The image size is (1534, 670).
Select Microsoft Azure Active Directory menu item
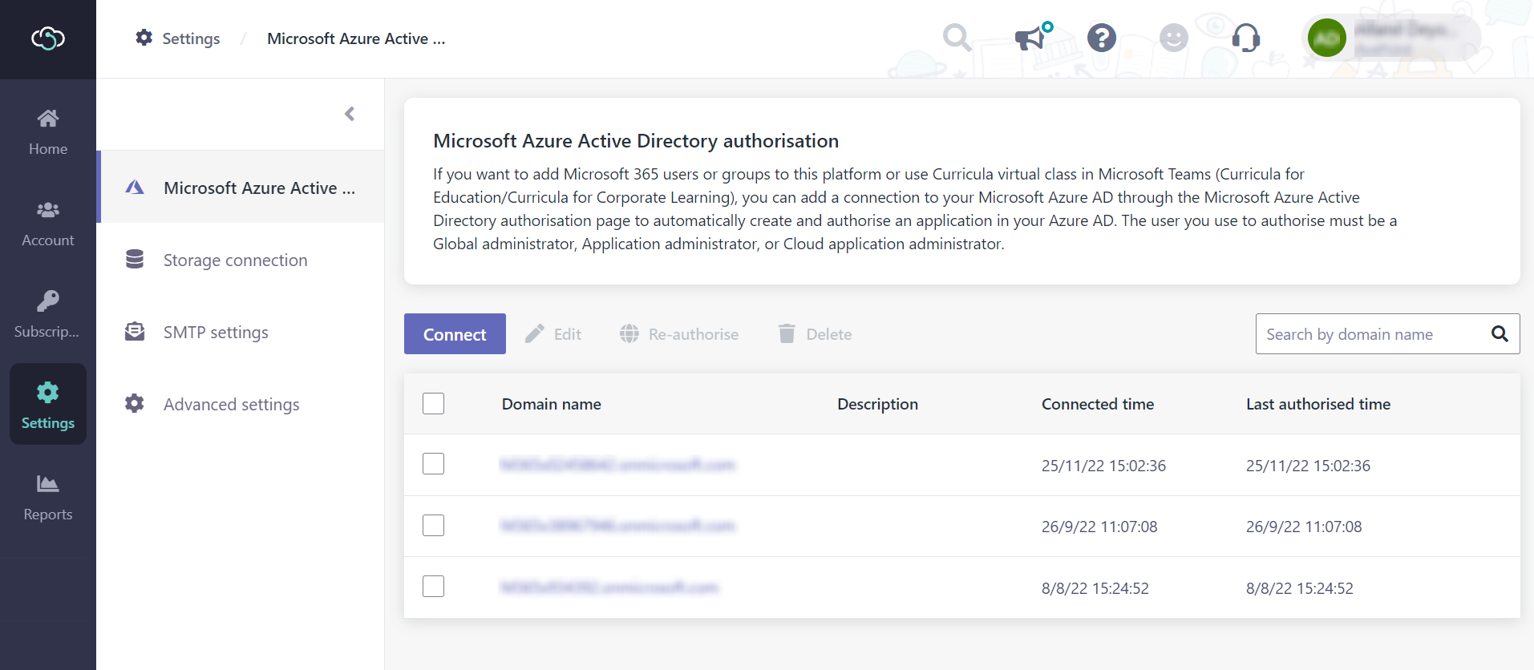(x=241, y=187)
